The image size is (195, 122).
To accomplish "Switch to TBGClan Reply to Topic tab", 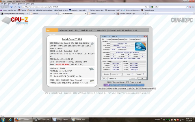I will click(x=131, y=14).
